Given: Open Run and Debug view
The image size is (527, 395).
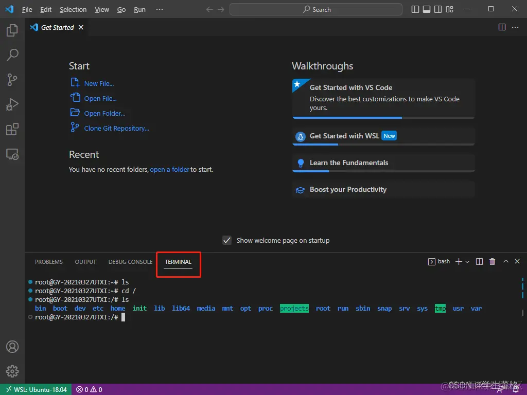Looking at the screenshot, I should pyautogui.click(x=12, y=104).
